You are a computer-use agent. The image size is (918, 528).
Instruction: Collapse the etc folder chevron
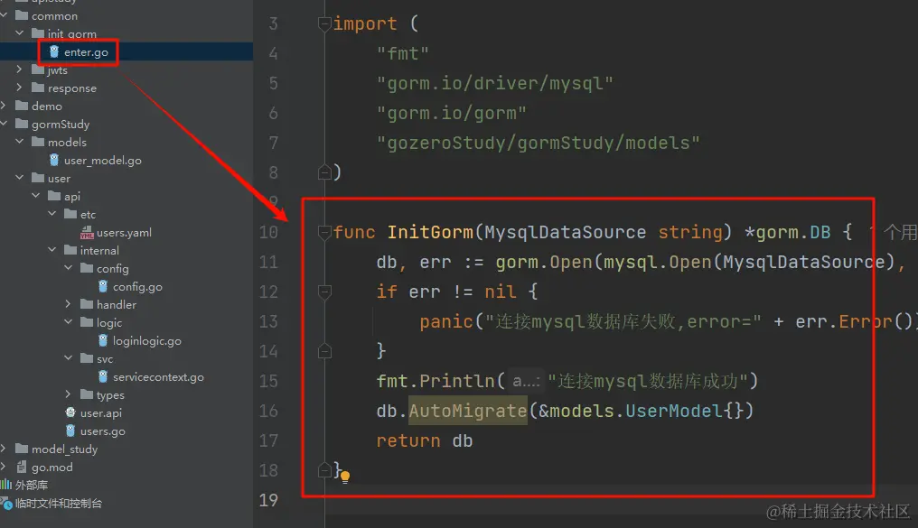52,214
